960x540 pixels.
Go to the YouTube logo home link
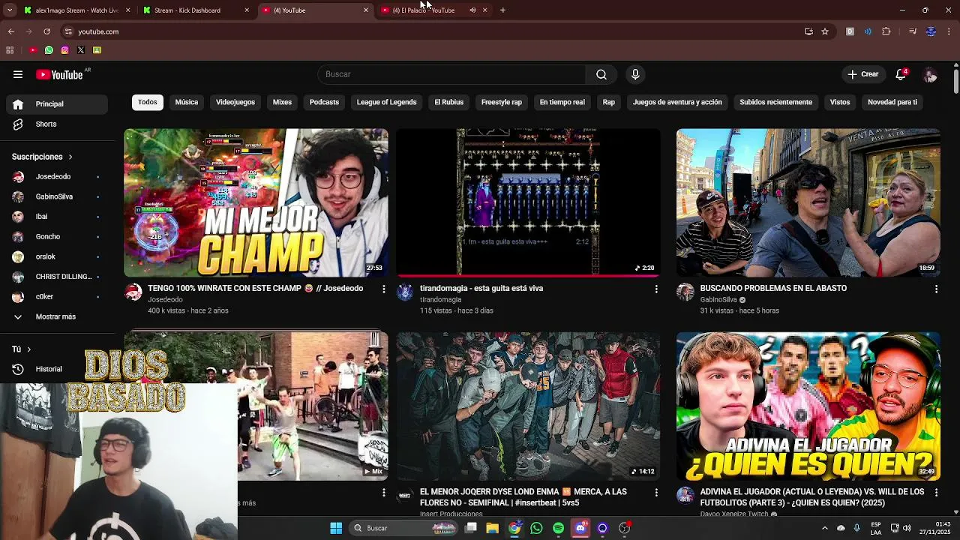pyautogui.click(x=59, y=74)
